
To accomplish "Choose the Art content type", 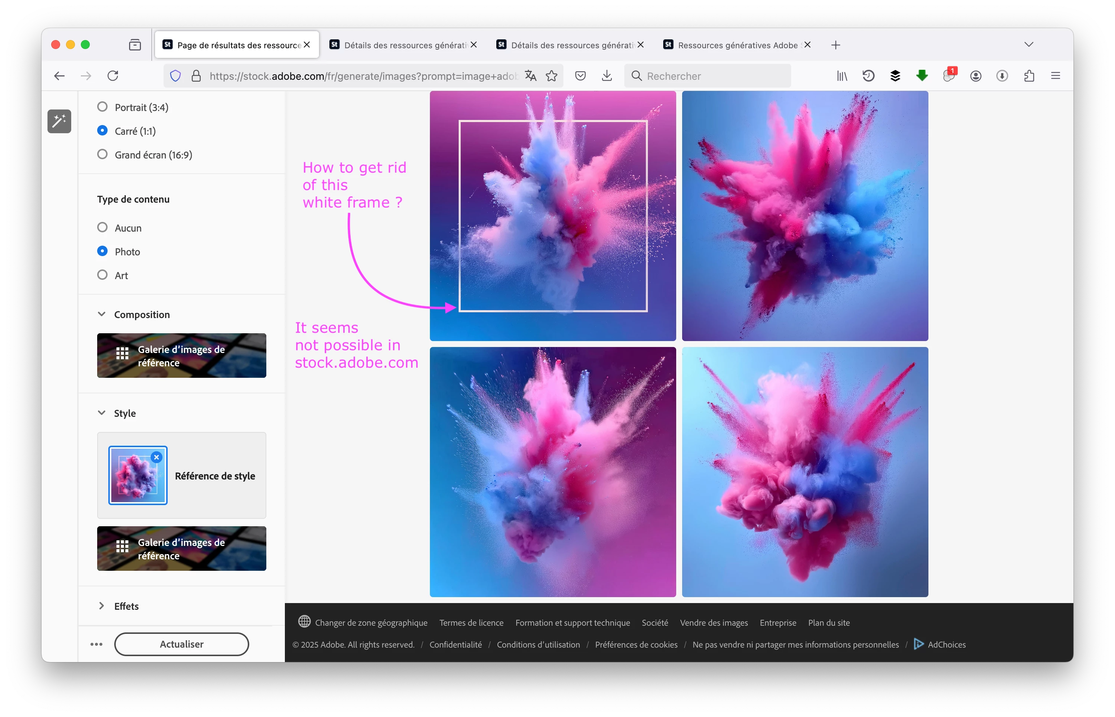I will pos(102,275).
